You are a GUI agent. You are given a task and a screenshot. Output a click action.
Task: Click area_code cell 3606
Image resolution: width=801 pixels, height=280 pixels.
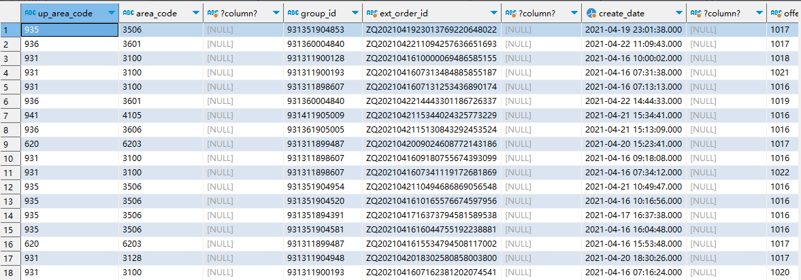pos(161,130)
